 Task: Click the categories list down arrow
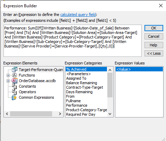pos(110,114)
